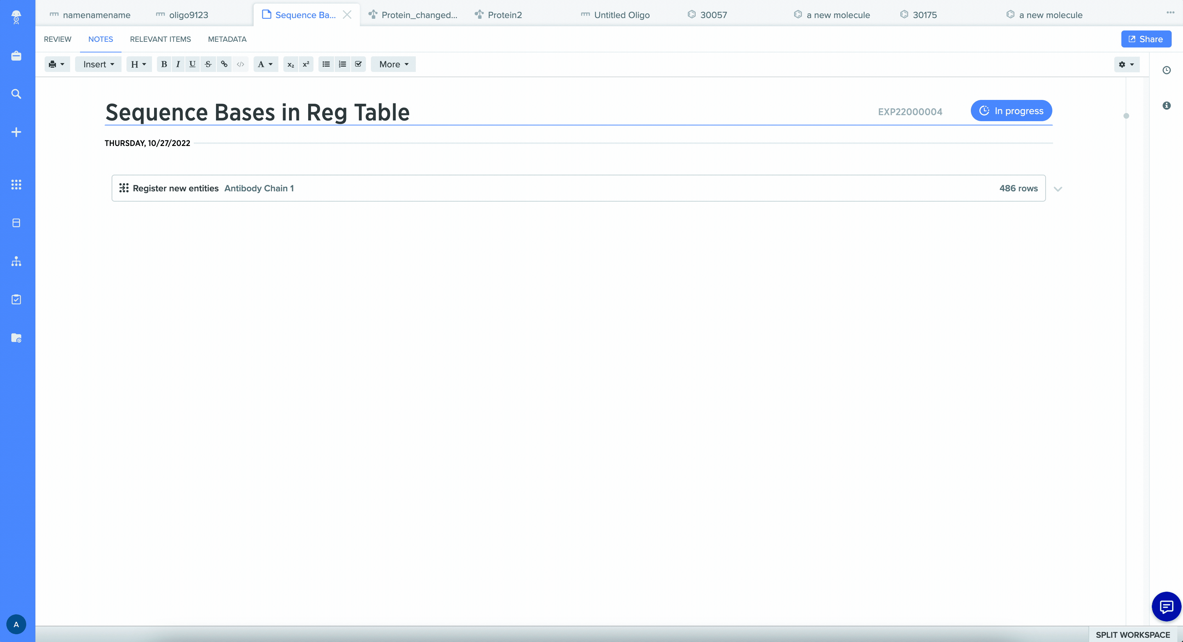Insert a checklist with checkbox icon

(x=358, y=64)
